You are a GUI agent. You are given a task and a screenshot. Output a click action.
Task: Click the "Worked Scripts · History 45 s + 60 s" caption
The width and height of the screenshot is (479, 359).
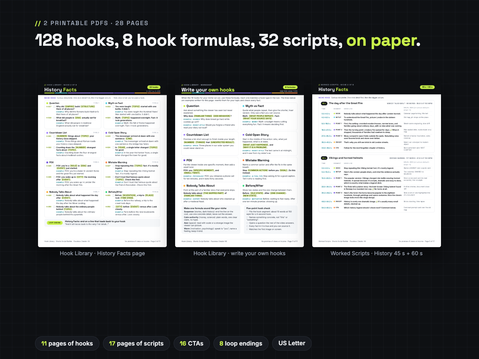click(x=377, y=253)
